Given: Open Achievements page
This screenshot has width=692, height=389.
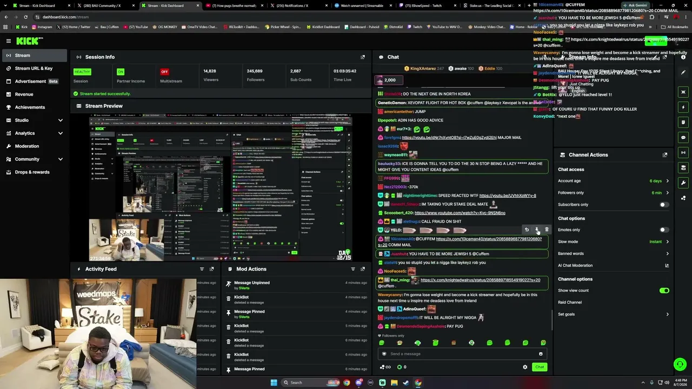Looking at the screenshot, I should [x=34, y=107].
